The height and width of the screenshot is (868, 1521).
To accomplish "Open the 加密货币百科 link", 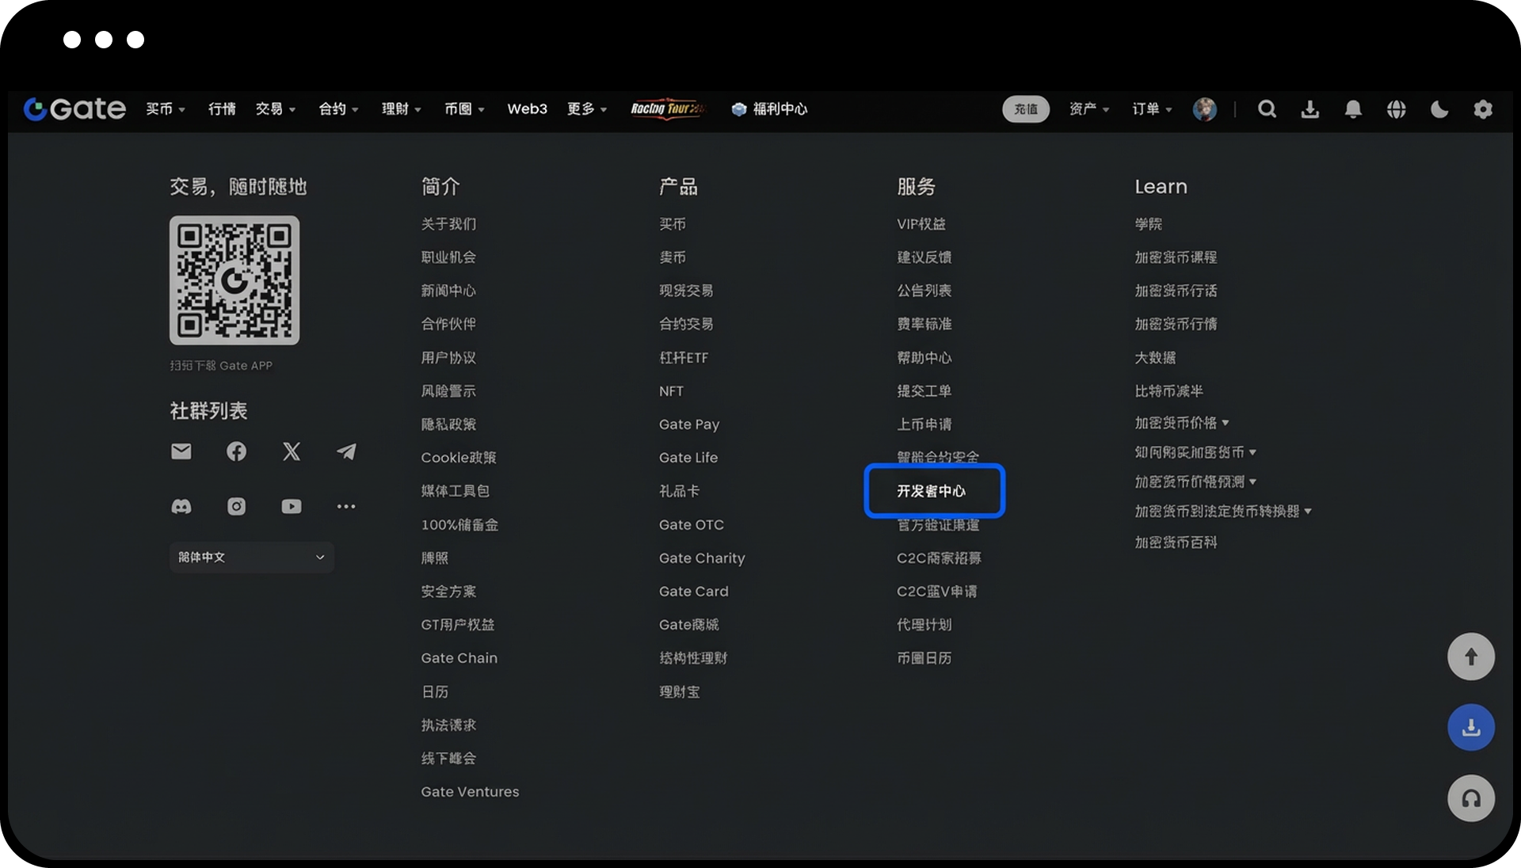I will (x=1176, y=542).
